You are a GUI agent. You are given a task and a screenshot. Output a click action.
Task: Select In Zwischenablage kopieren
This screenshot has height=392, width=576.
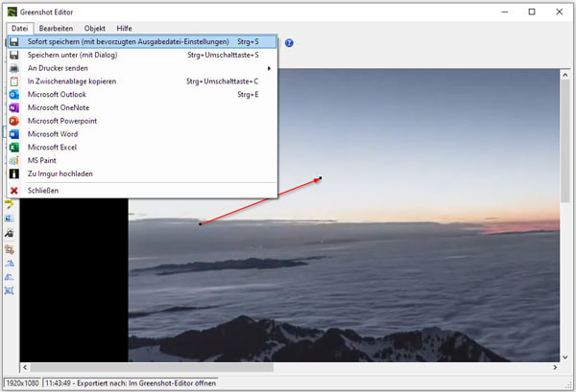point(142,81)
